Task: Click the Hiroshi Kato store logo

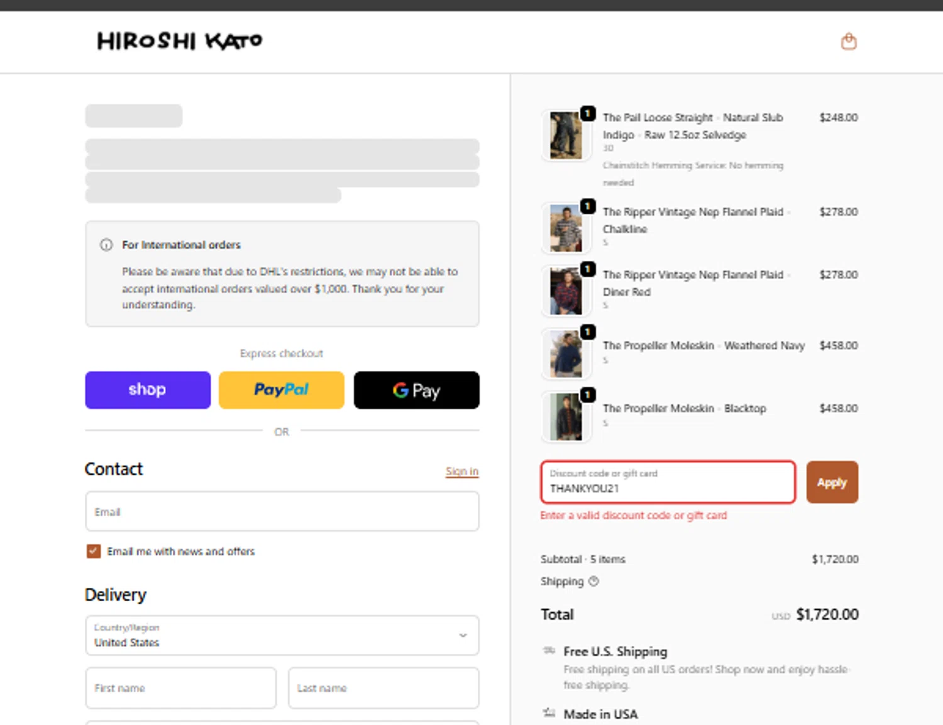Action: (180, 41)
